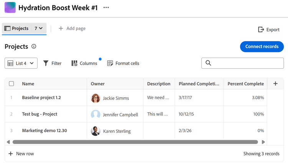
Task: Click the Projects info icon
Action: coord(34,47)
